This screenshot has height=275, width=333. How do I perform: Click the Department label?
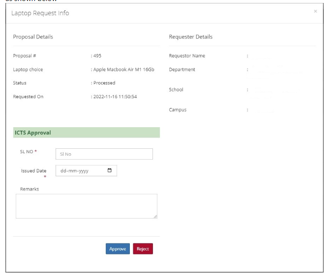click(182, 70)
